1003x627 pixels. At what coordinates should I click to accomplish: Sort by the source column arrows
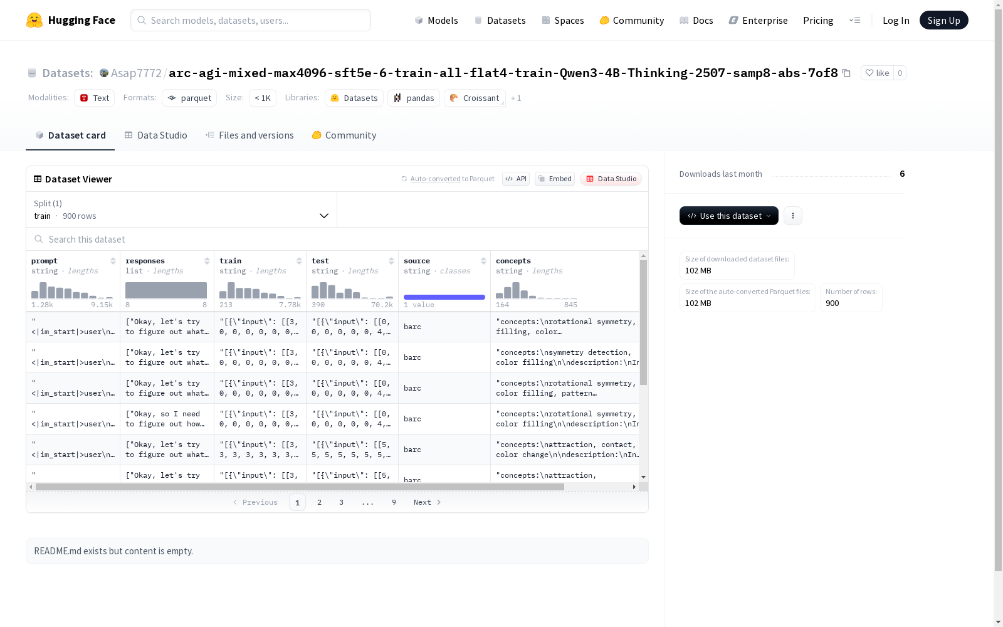(483, 261)
